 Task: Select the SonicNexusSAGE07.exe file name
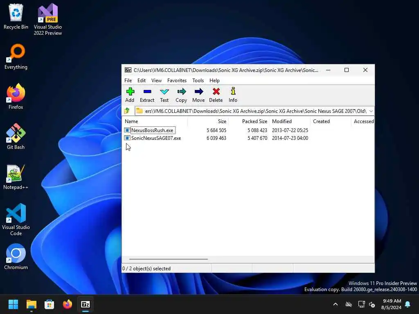[156, 138]
